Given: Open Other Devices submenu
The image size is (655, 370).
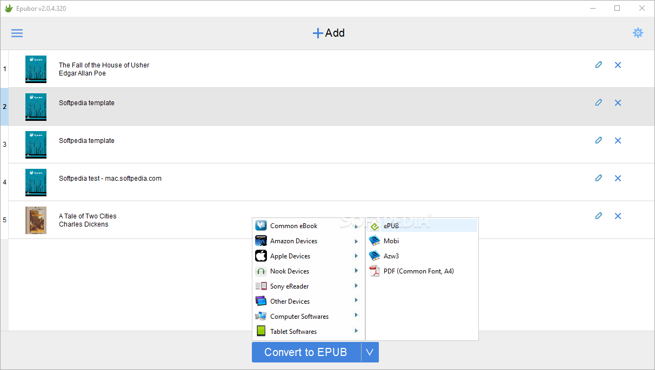Looking at the screenshot, I should pos(309,302).
